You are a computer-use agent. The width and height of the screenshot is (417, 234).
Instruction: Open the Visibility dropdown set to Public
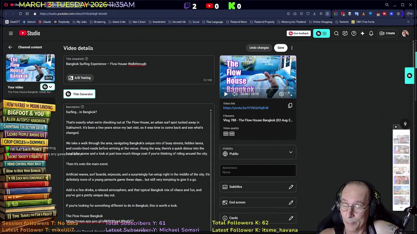click(258, 152)
